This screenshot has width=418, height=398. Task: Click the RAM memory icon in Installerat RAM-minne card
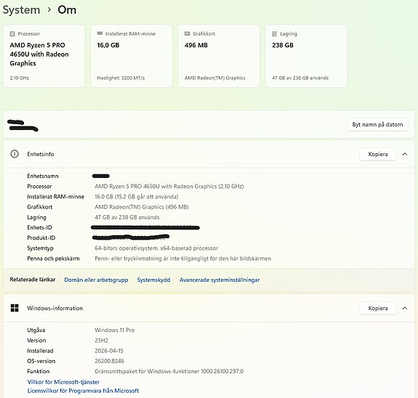pyautogui.click(x=100, y=33)
